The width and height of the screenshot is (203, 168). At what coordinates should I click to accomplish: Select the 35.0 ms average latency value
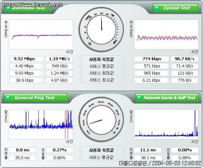[x=23, y=158]
